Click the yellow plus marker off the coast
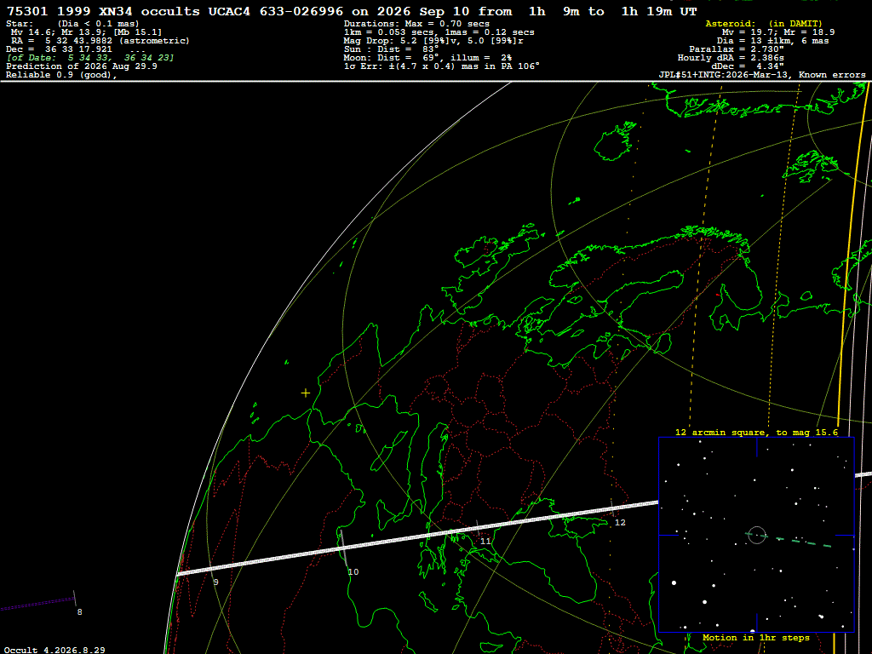 tap(306, 393)
